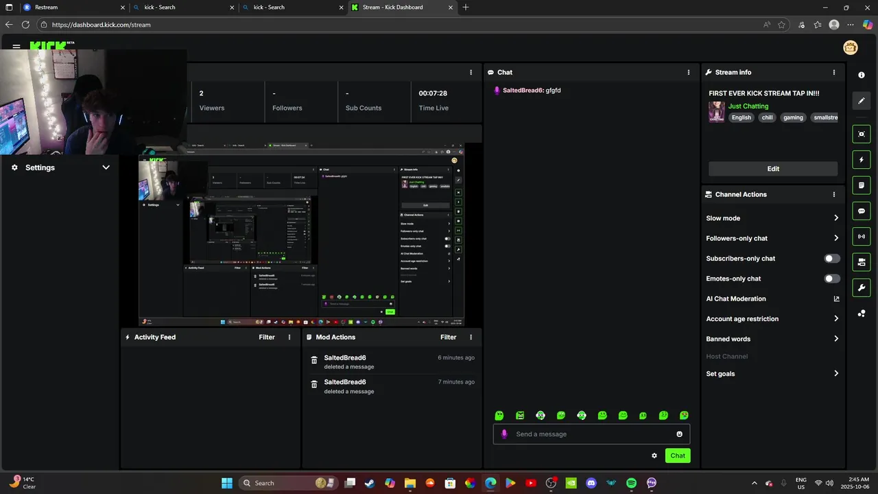Open AI Chat Moderation external link icon

tap(836, 298)
